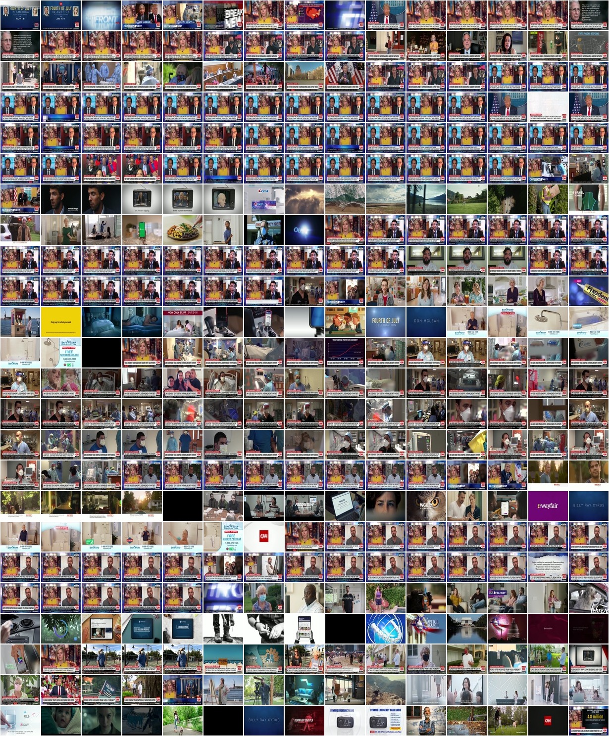609x736 pixels.
Task: Open the red CNN logo on white frame
Action: 264,536
